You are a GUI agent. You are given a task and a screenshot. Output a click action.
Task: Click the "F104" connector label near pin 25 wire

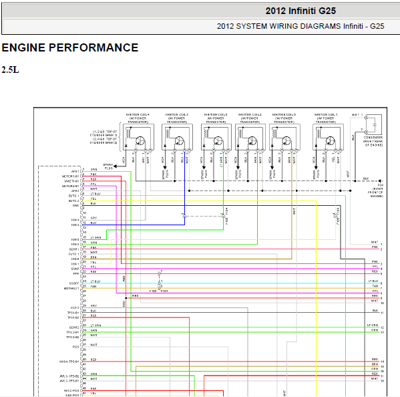click(x=164, y=291)
